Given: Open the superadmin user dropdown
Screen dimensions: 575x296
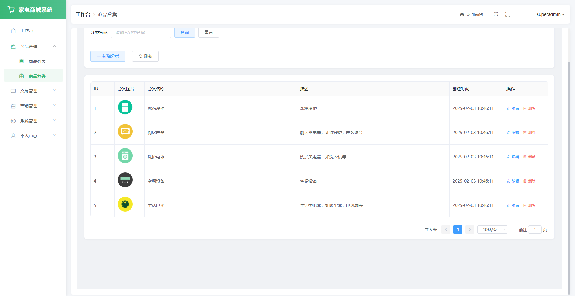Looking at the screenshot, I should (550, 14).
